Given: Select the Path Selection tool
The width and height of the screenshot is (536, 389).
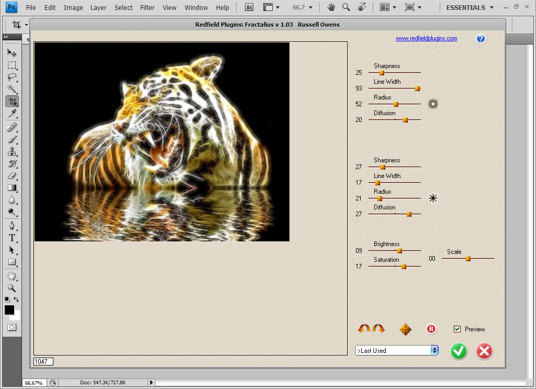Looking at the screenshot, I should click(12, 250).
